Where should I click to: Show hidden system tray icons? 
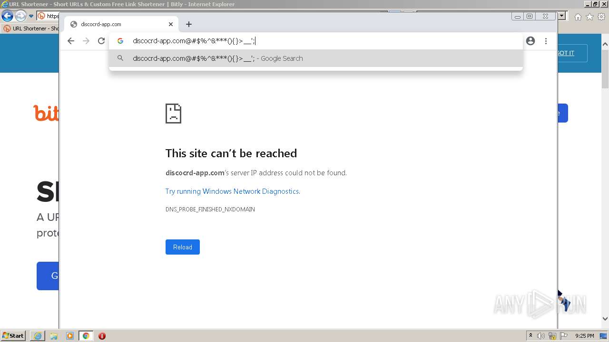pos(530,336)
